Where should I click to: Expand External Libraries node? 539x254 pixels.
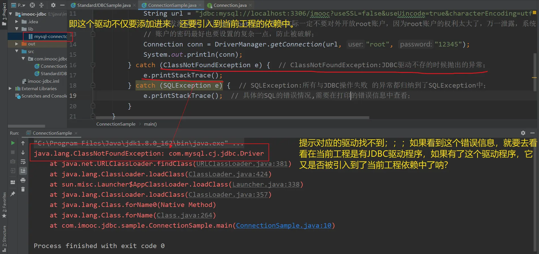coord(10,88)
